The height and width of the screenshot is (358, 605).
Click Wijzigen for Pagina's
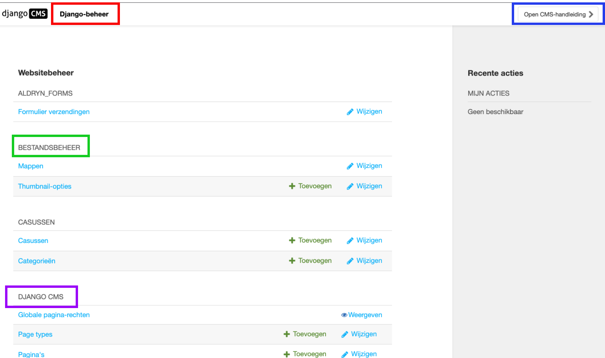click(x=359, y=354)
